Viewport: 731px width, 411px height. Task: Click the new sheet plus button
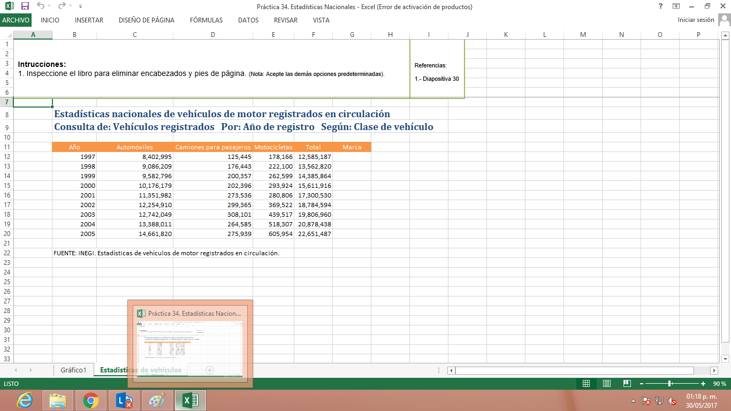210,370
